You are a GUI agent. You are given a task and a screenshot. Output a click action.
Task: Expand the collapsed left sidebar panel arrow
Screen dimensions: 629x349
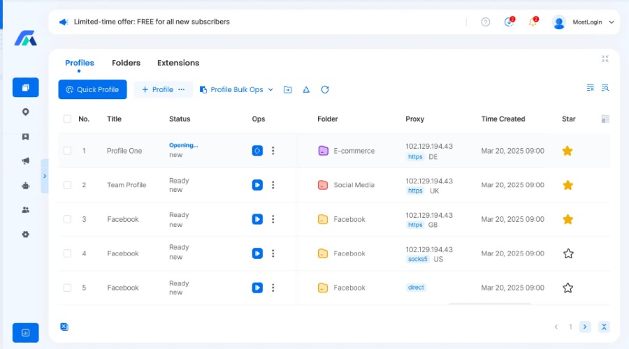[45, 176]
